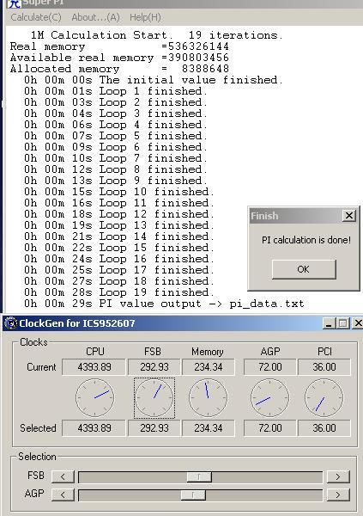Increase AGP with the right arrow
Viewport: 363px width, 516px height.
(x=338, y=494)
